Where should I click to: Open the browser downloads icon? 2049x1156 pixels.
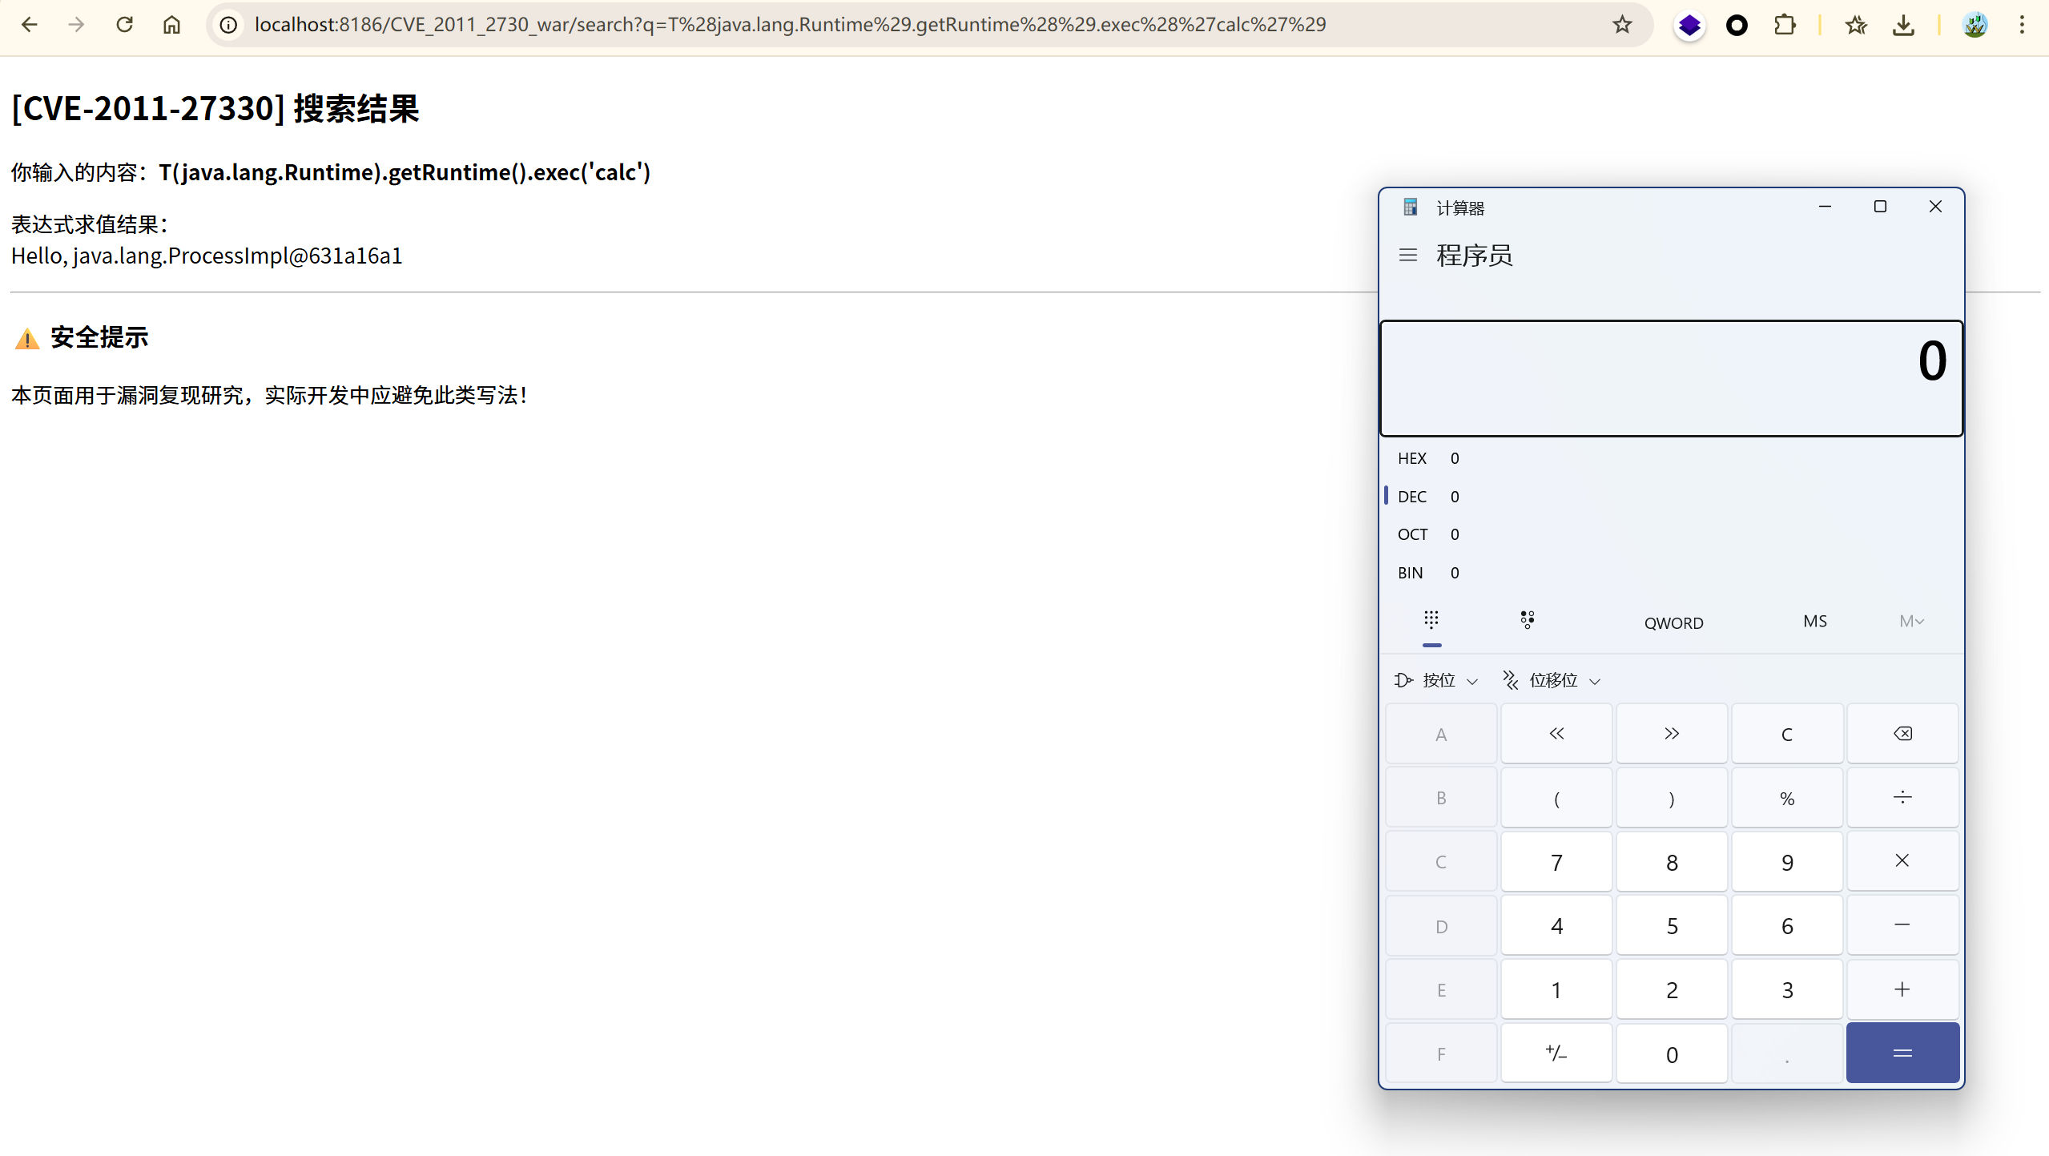[x=1903, y=25]
